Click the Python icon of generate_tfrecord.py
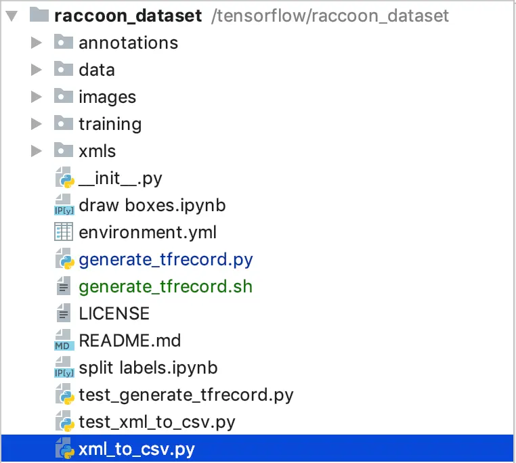Viewport: 516px width, 463px height. coord(64,259)
